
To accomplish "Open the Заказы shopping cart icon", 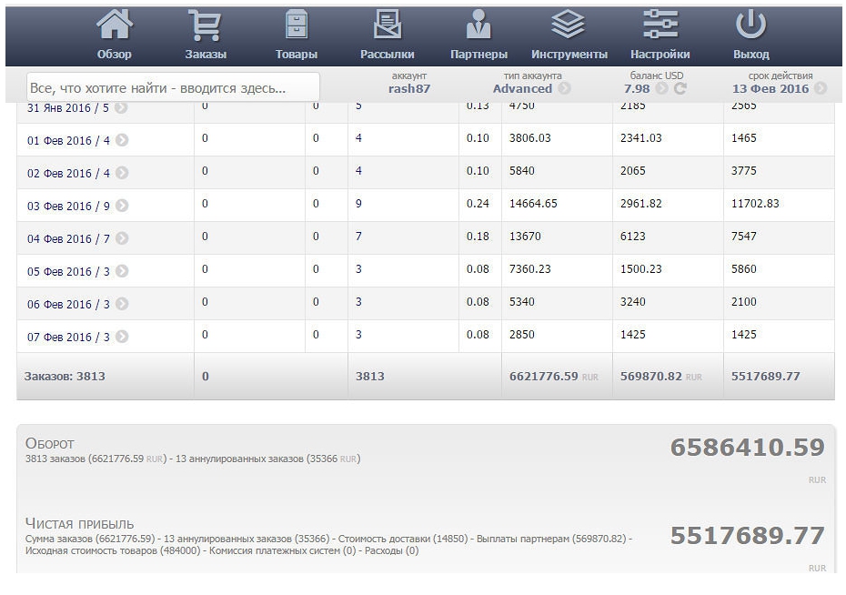I will click(x=205, y=25).
